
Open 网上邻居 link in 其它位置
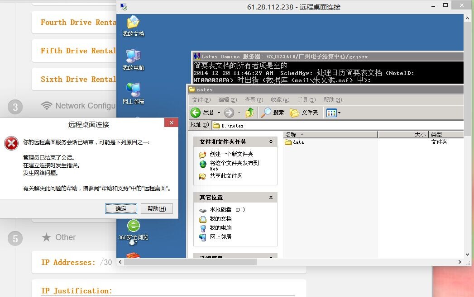[220, 237]
